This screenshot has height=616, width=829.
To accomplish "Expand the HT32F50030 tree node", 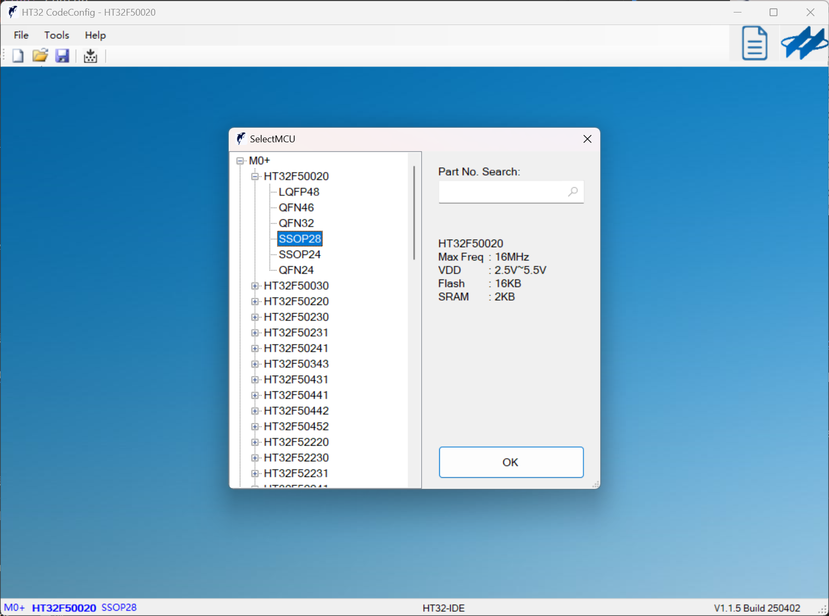I will 255,286.
